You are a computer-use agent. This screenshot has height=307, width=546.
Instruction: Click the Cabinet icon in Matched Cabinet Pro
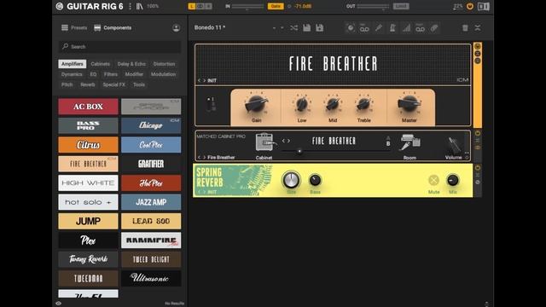265,142
